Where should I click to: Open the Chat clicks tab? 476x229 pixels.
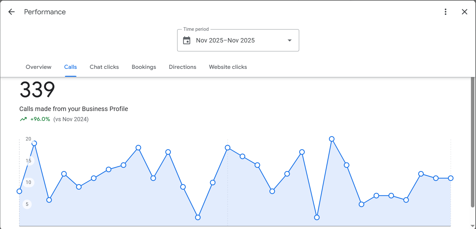point(104,67)
